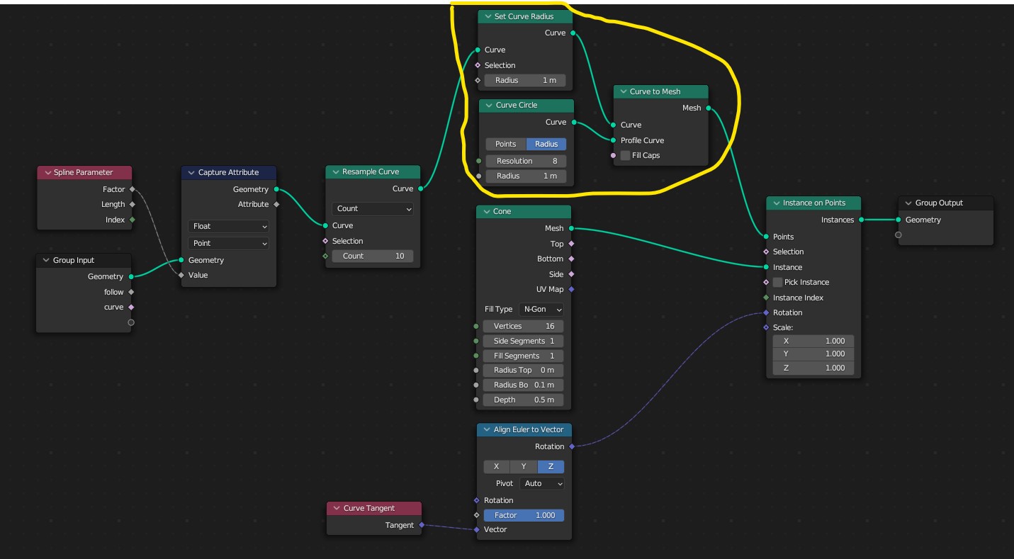Open the Float data type dropdown
Viewport: 1014px width, 559px height.
[228, 226]
